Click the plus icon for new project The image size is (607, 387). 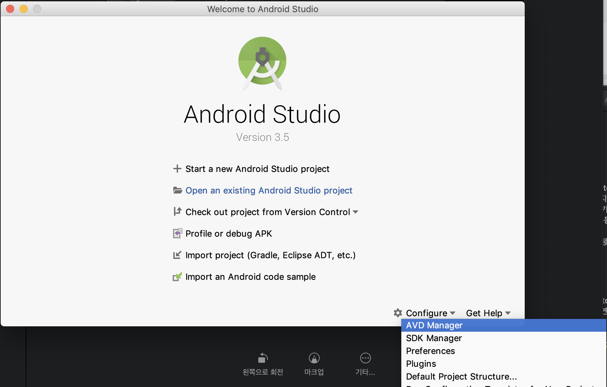[x=177, y=169]
